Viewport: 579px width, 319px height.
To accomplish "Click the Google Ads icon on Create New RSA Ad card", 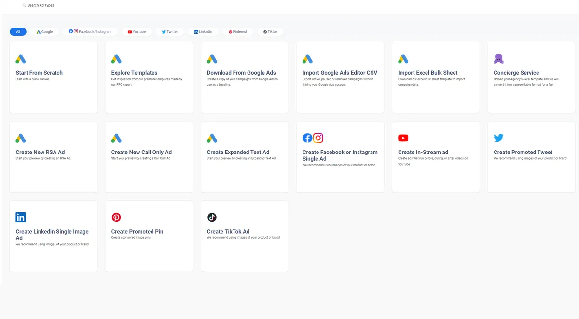I will 21,138.
